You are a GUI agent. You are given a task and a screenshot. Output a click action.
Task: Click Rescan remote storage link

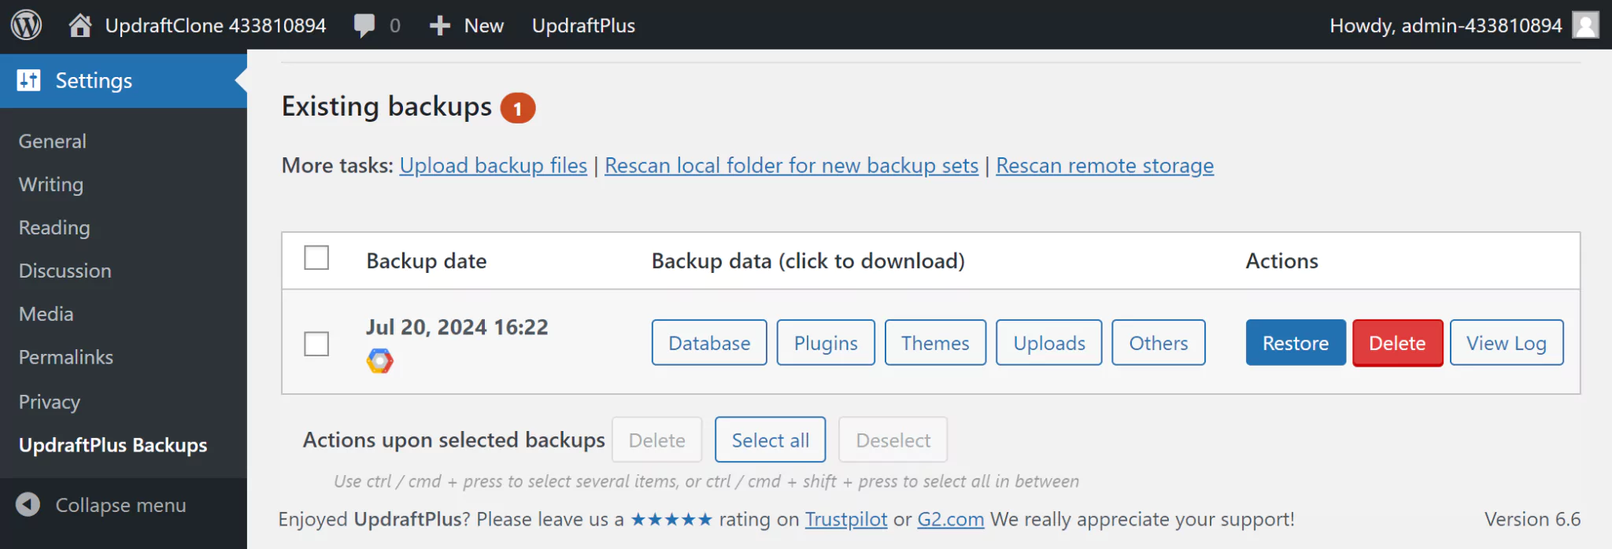point(1104,166)
